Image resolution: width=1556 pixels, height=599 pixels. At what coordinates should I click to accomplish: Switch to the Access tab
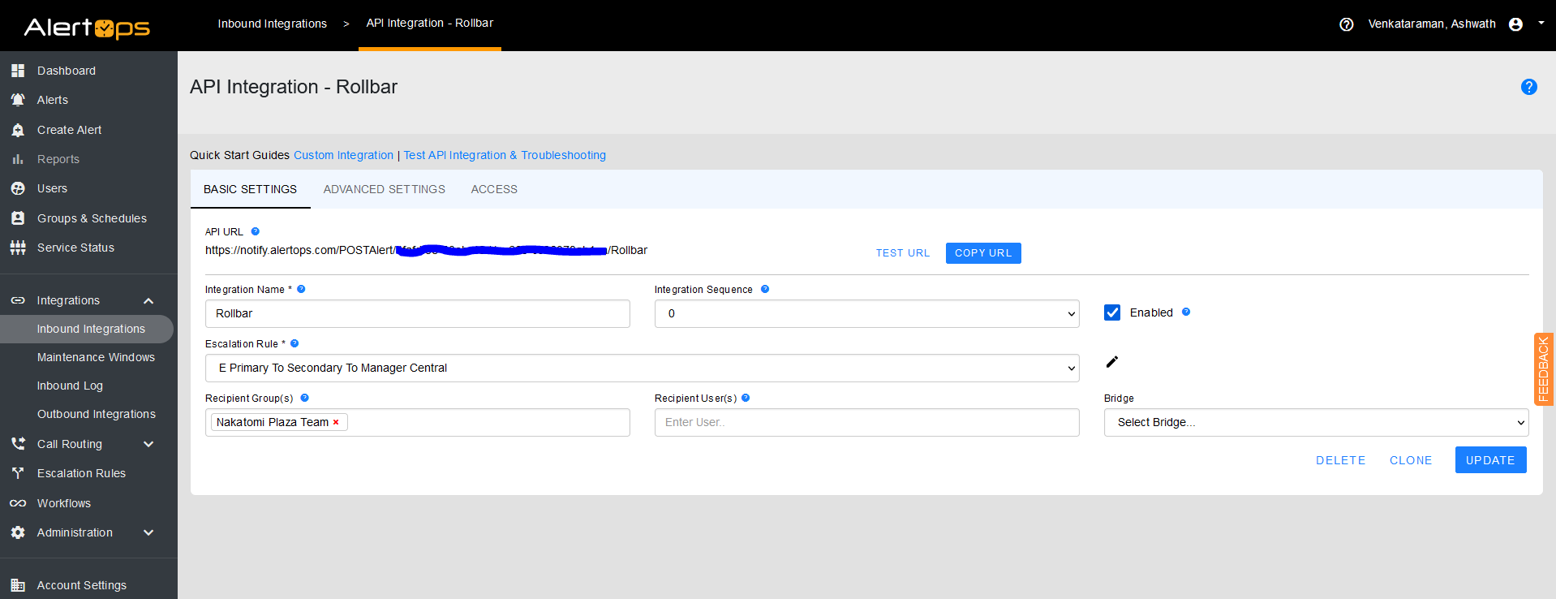click(494, 189)
